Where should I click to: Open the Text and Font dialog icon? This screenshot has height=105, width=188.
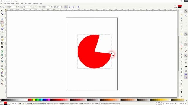[x=182, y=92]
